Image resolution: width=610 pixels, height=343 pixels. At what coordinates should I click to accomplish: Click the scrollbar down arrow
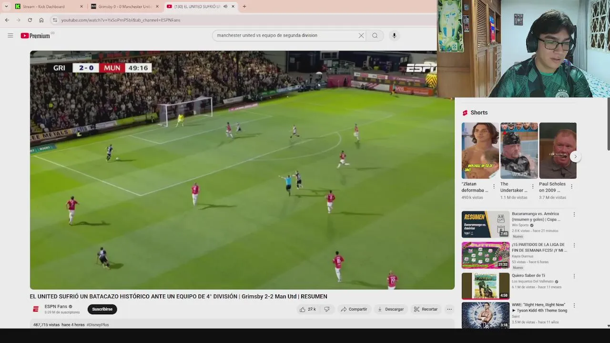click(608, 326)
